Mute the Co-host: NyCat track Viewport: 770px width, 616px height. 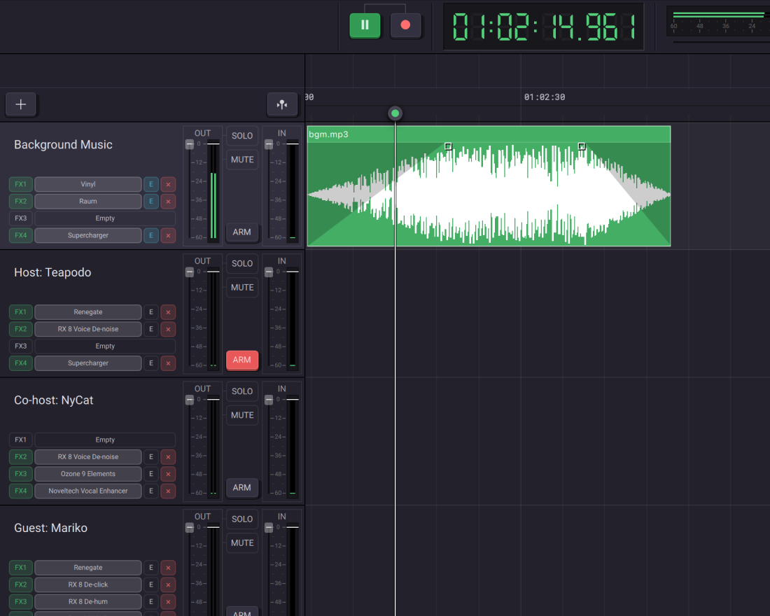click(x=242, y=415)
